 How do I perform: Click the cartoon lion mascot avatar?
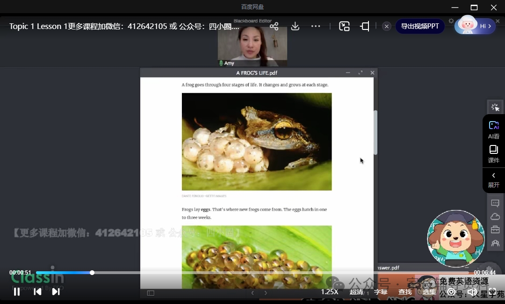456,239
